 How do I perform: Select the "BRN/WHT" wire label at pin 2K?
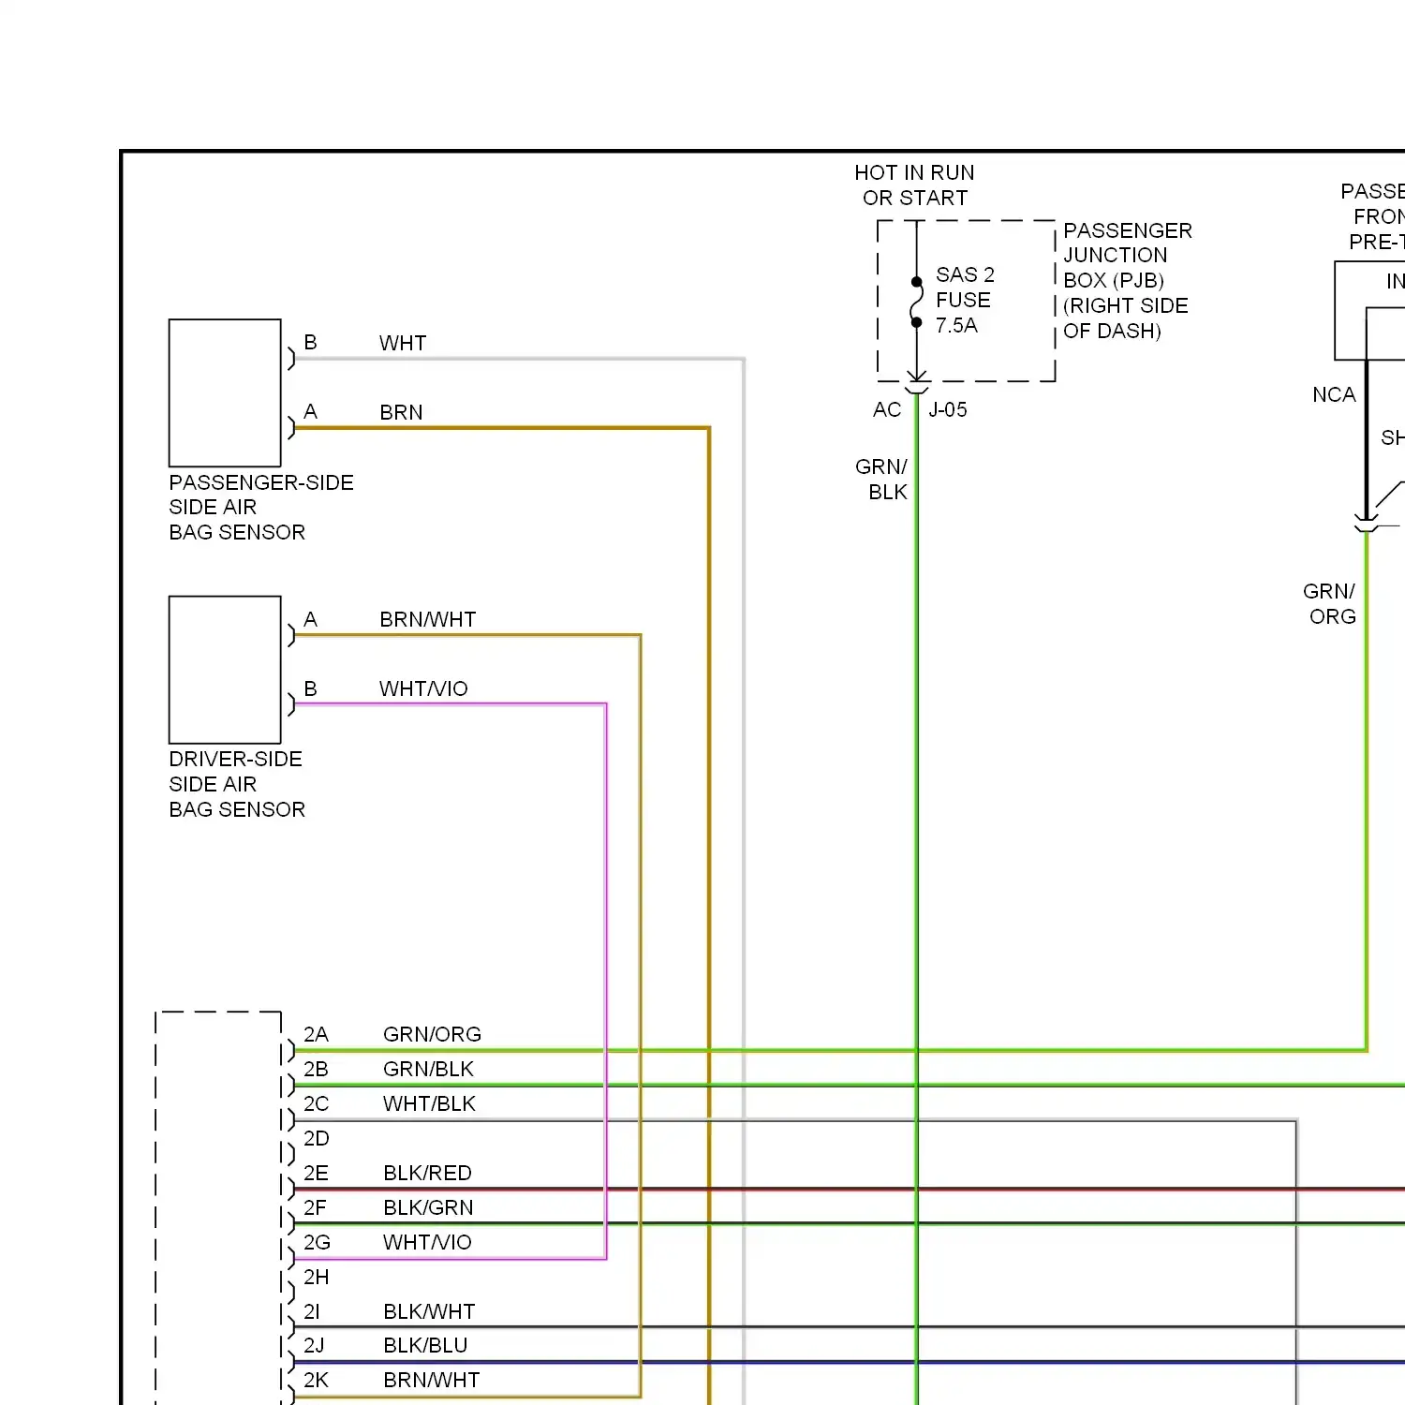[x=431, y=1380]
